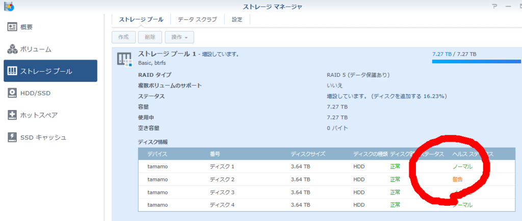Viewport: 522px width, 221px height.
Task: Go to ボリューム volume section
Action: click(x=50, y=49)
